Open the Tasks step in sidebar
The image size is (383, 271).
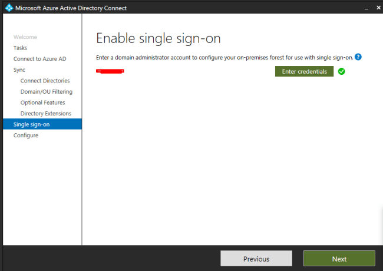click(x=20, y=48)
